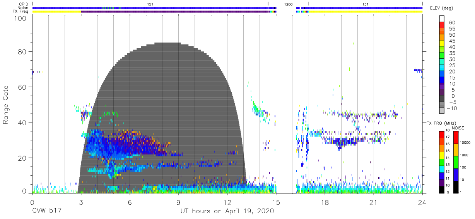Click the purple portion of the TX Freq strip
The height and width of the screenshot is (219, 475).
[x=175, y=12]
